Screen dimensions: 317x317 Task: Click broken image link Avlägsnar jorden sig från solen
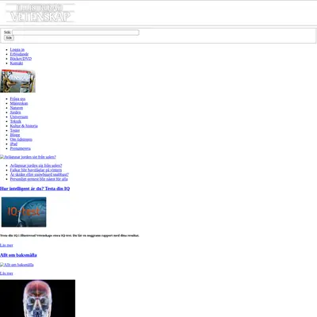pos(28,157)
